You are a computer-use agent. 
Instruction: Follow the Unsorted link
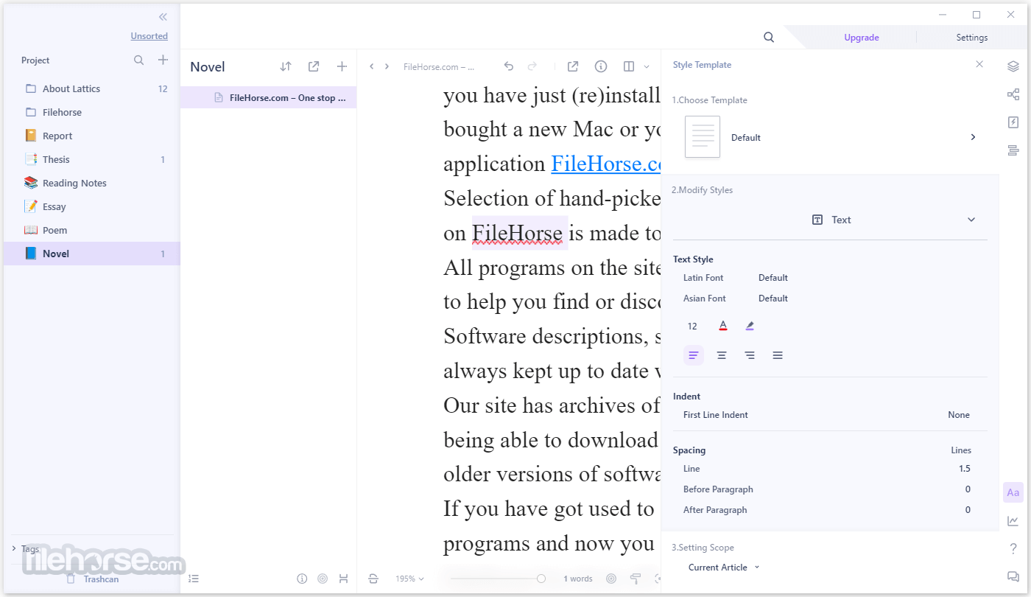(149, 36)
